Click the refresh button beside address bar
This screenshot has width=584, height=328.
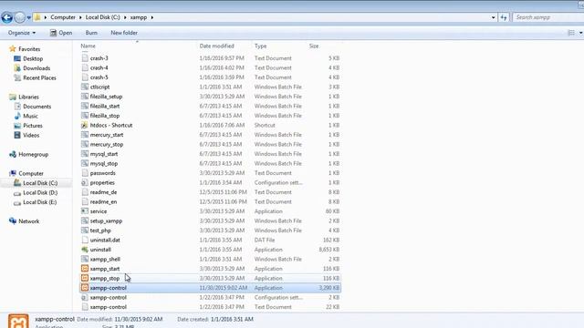[504, 17]
